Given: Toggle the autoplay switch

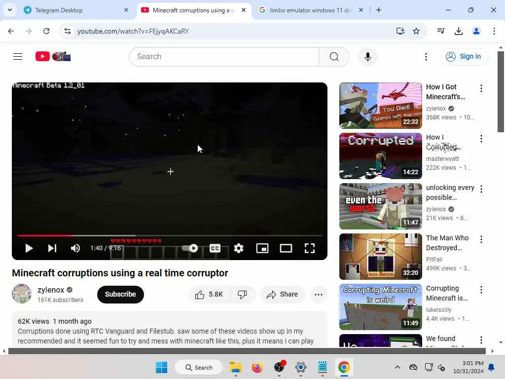Looking at the screenshot, I should click(190, 248).
